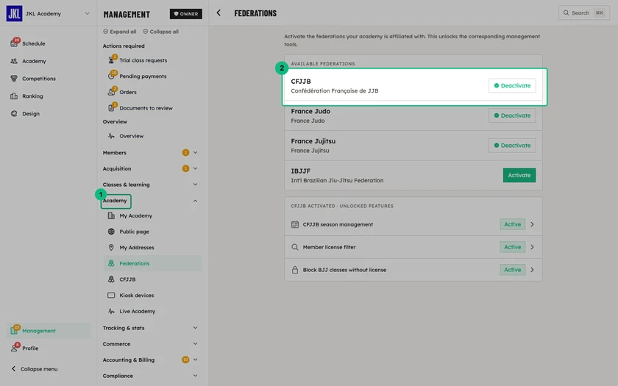
Task: Click the back arrow beside Federations title
Action: [x=219, y=13]
